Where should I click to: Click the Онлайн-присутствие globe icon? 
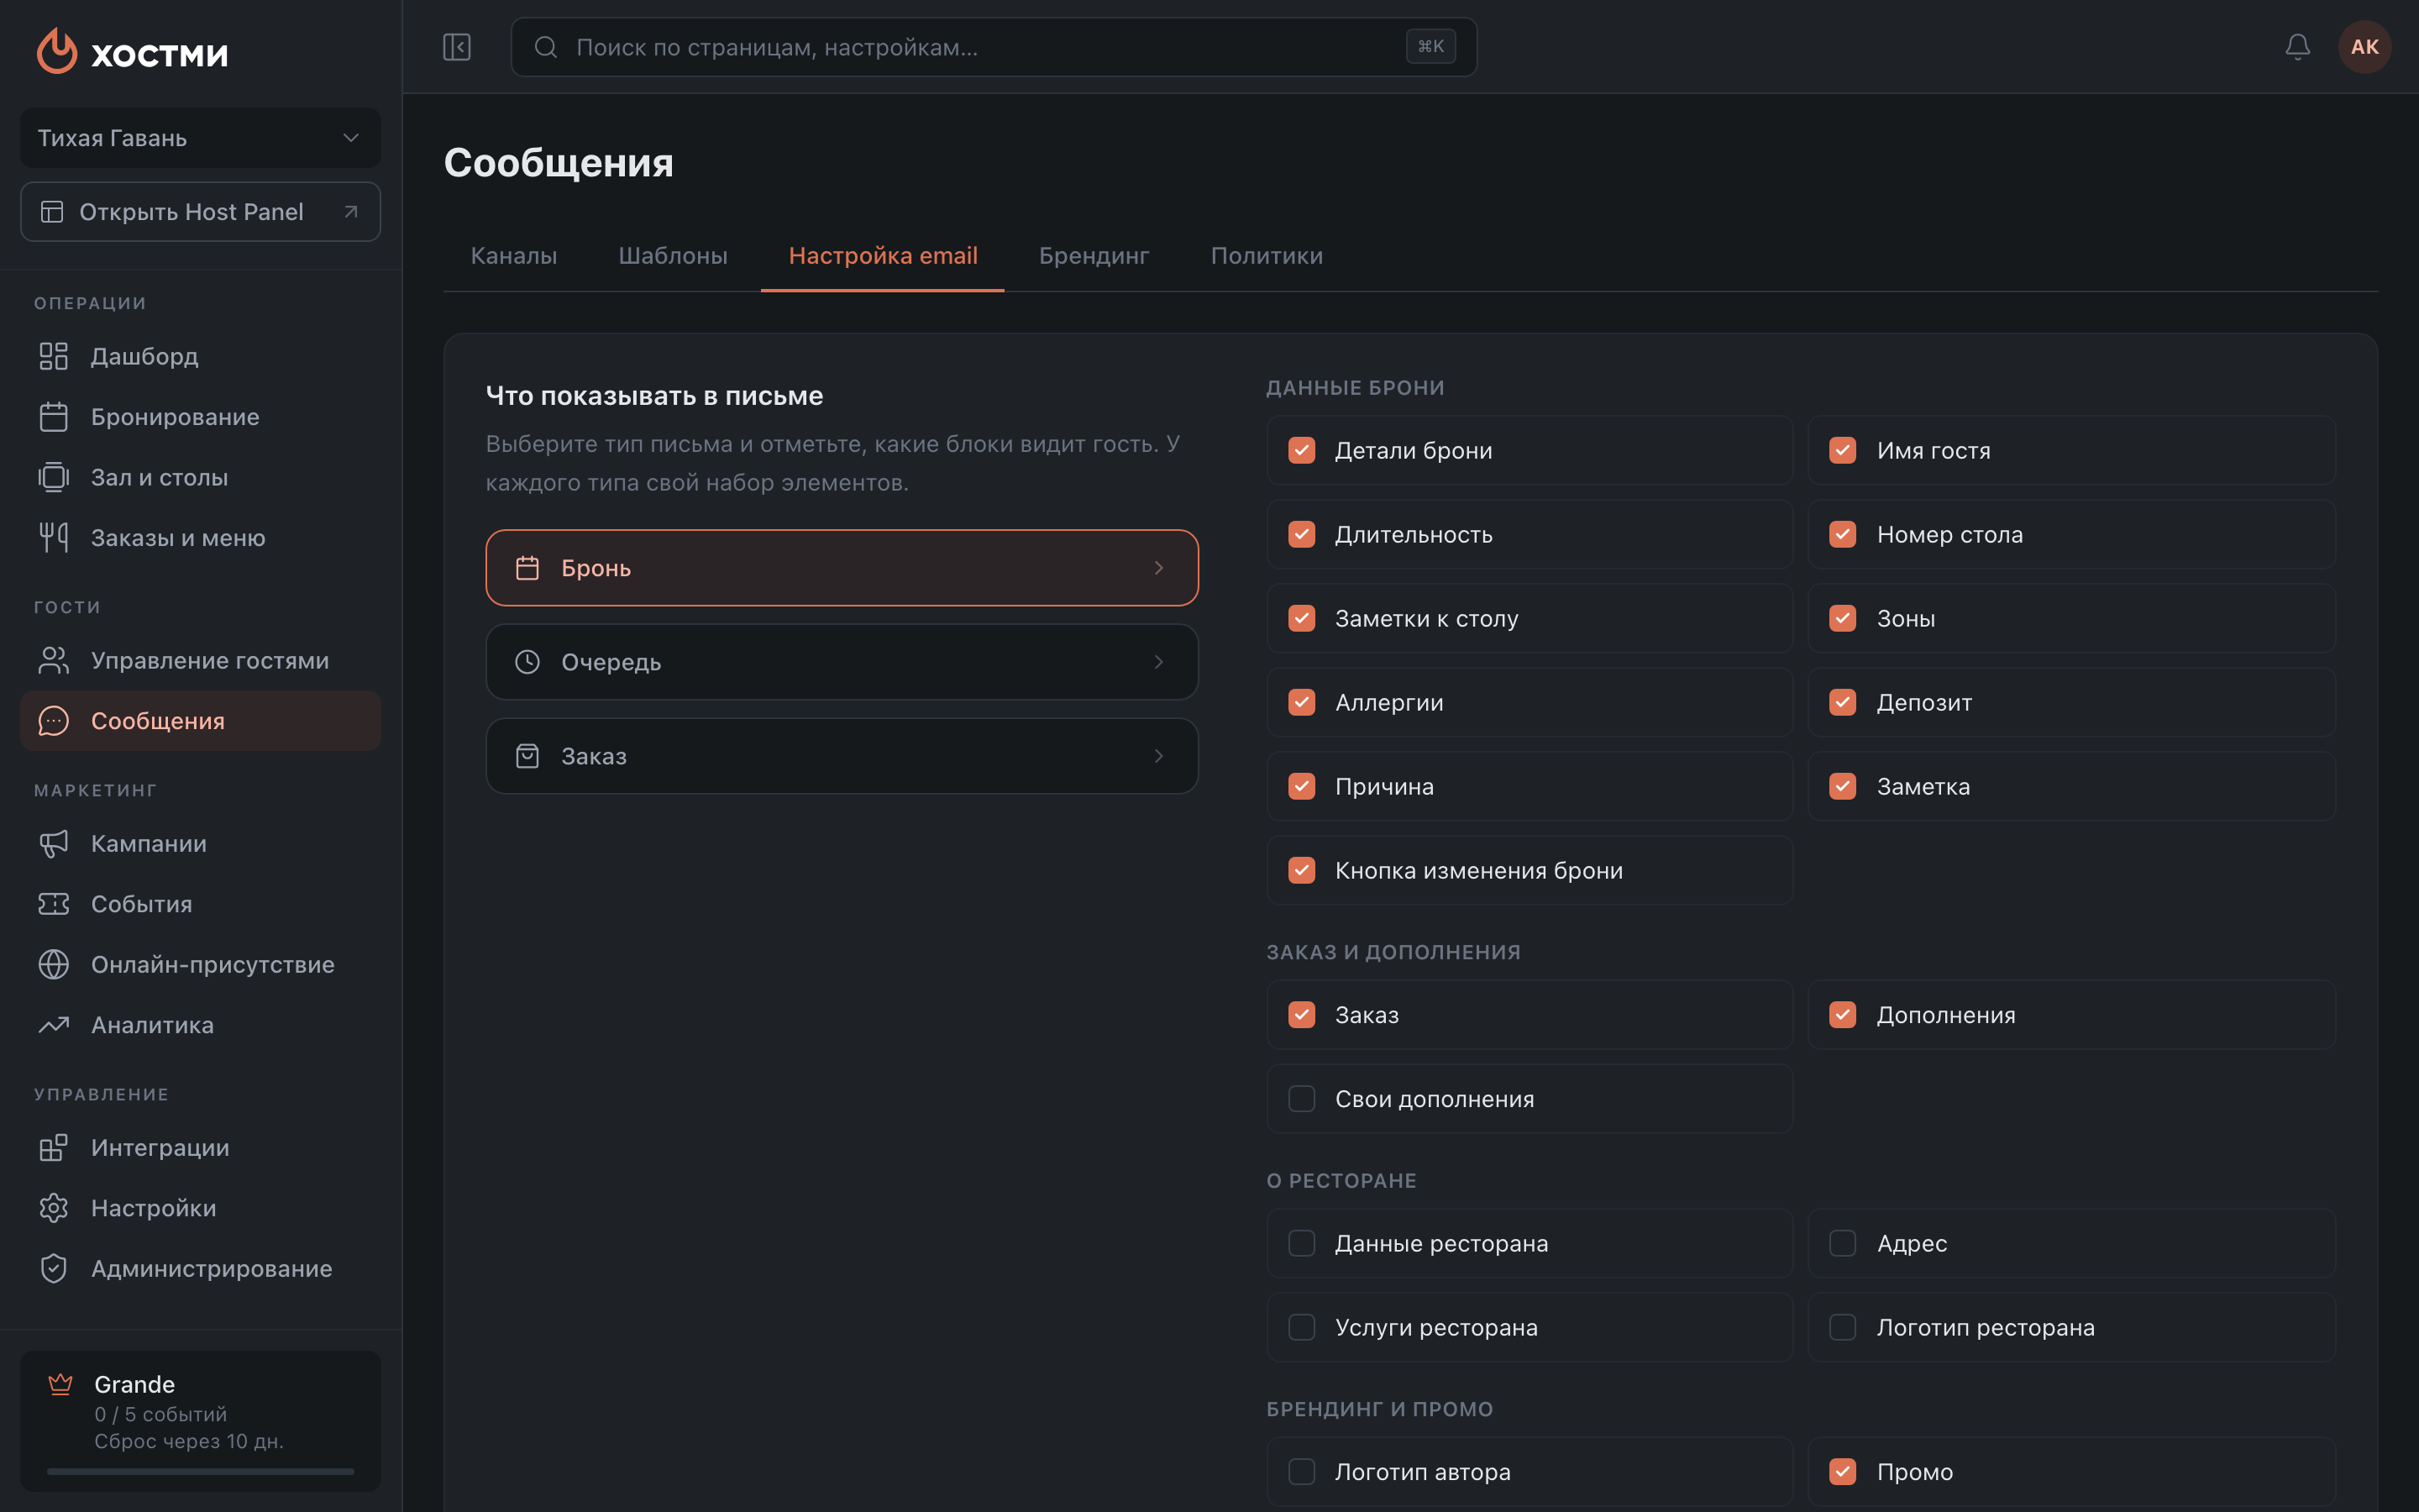(54, 964)
